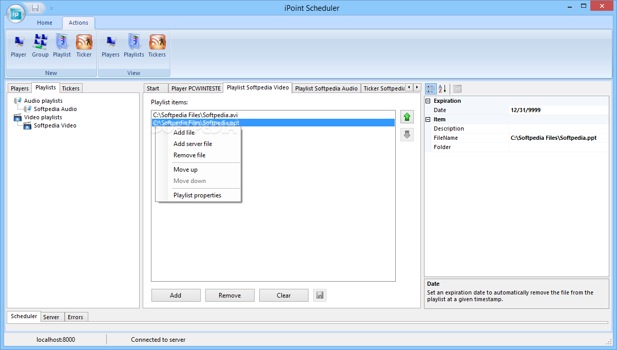Select Softpedia.avi in playlist items
This screenshot has height=350, width=617.
[273, 115]
